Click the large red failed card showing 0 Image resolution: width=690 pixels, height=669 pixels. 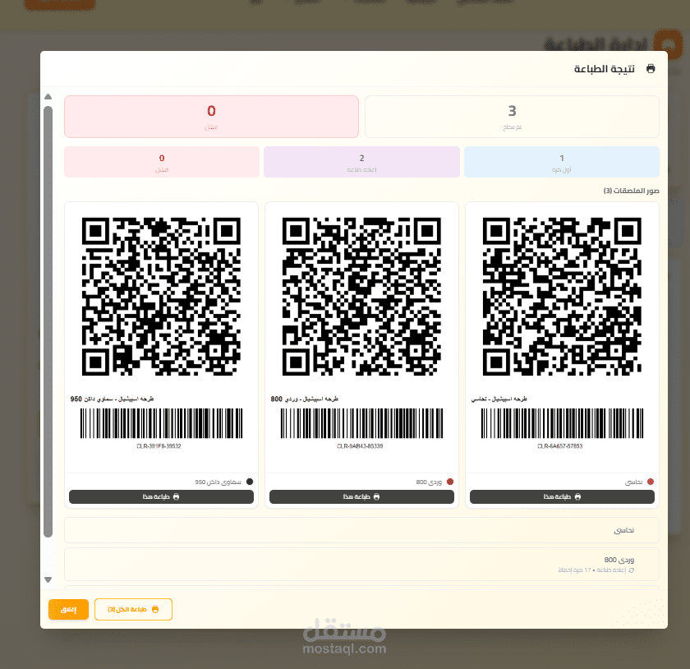pos(211,117)
